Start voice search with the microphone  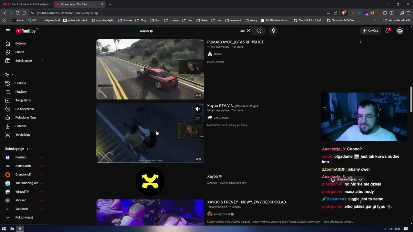coord(273,31)
